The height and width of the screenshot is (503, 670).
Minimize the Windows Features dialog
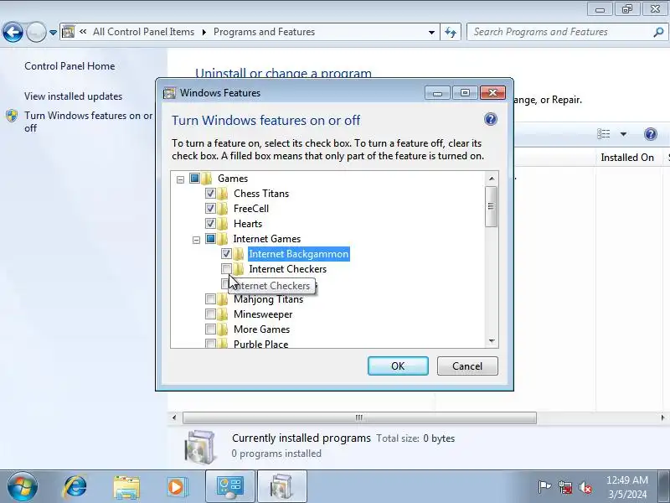[x=437, y=93]
